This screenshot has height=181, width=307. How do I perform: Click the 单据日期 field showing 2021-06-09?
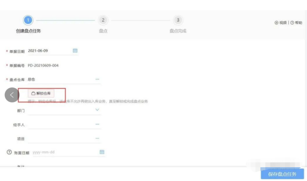[x=53, y=51]
